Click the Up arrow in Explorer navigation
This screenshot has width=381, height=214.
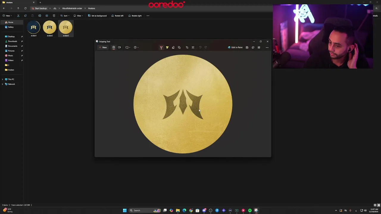tap(18, 8)
